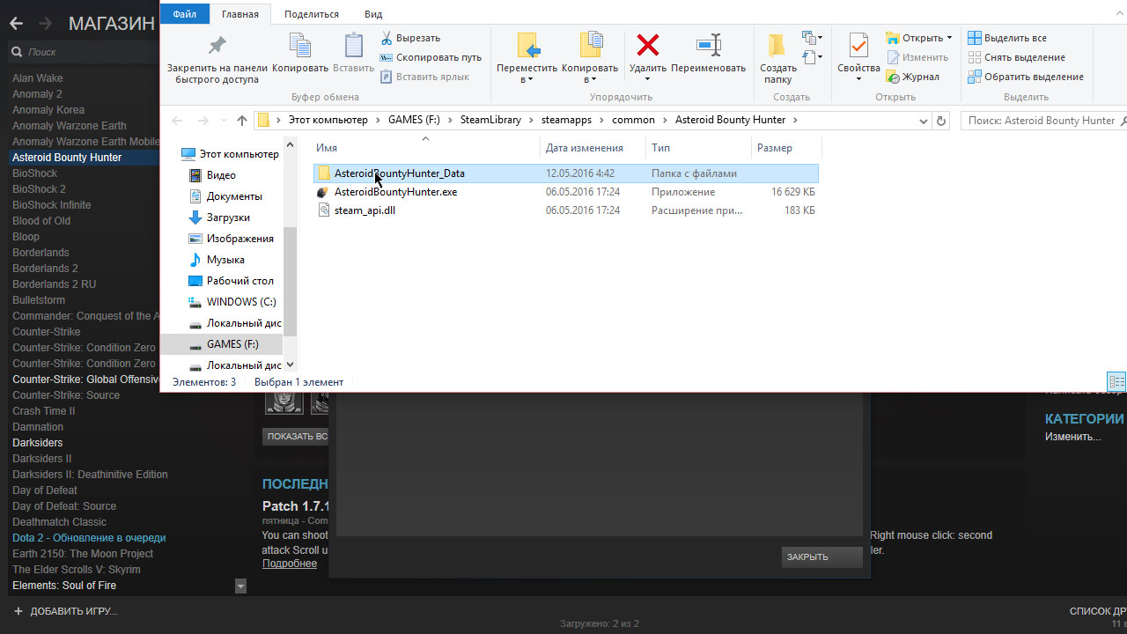Open Copy to (Копировать в) menu
1127x634 pixels.
coord(590,58)
